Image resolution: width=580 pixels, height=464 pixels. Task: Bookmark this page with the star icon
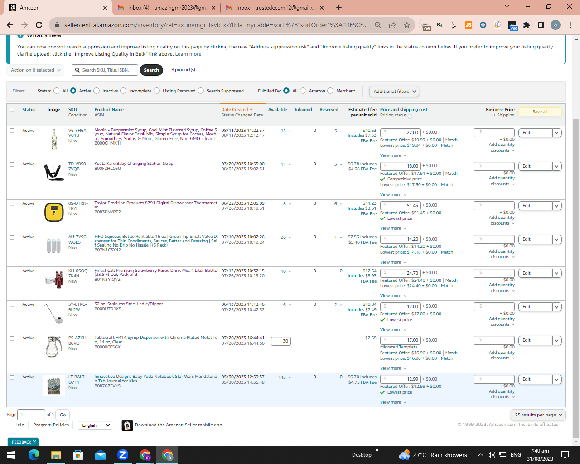click(407, 25)
